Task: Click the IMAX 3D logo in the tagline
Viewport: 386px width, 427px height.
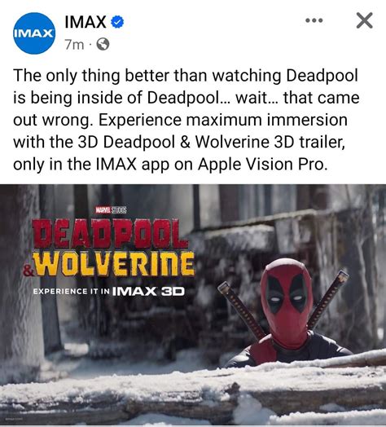Action: 148,292
